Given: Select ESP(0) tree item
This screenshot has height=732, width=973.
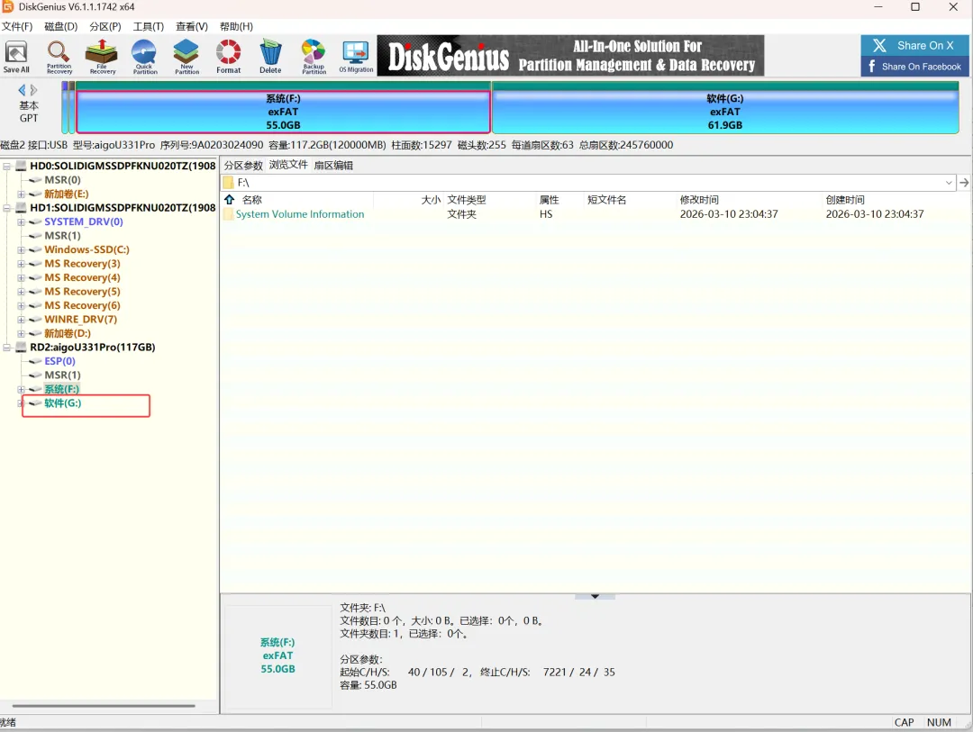Looking at the screenshot, I should [59, 361].
